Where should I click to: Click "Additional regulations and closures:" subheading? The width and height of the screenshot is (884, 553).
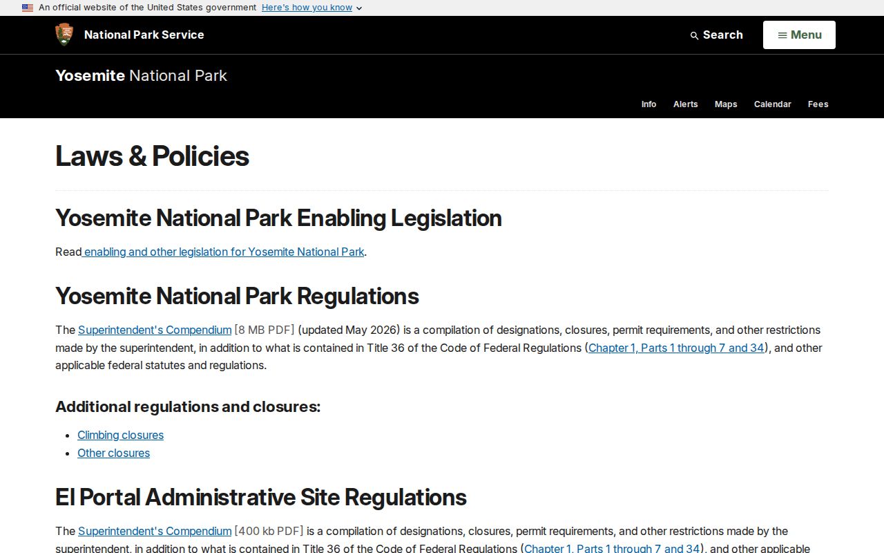(188, 406)
